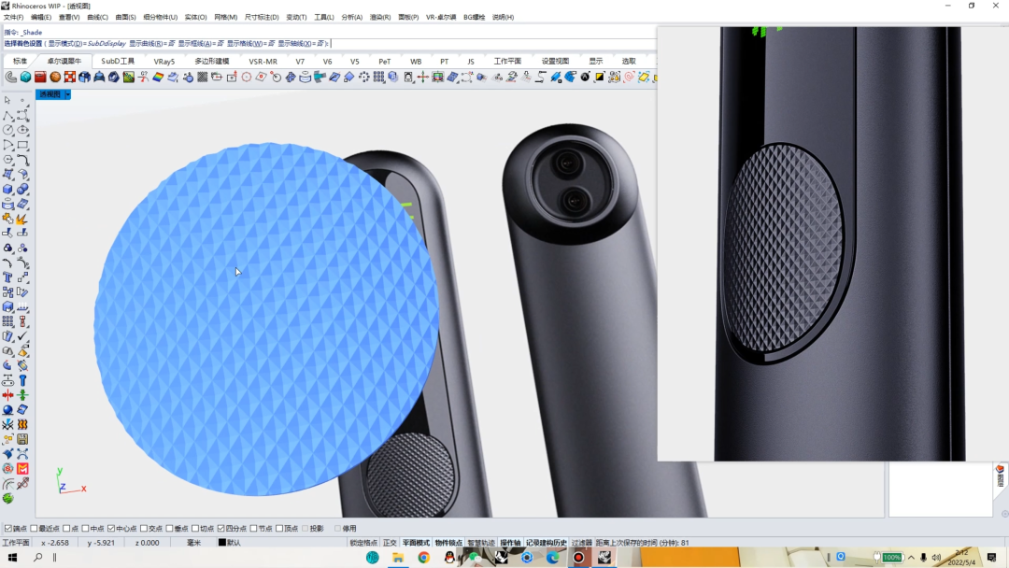Toggle 正交 ortho mode in status bar
Screen dimensions: 1009x568
(390, 543)
